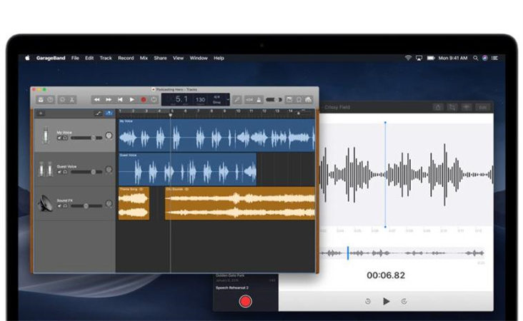This screenshot has height=321, width=523.
Task: Click the 5.1 playhead position display
Action: point(181,99)
